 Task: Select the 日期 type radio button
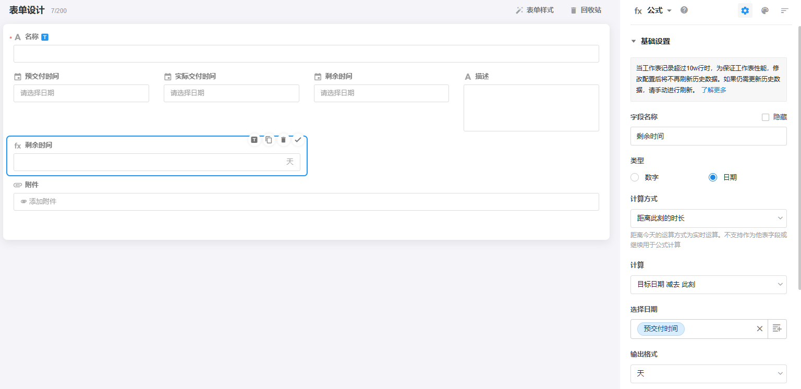(713, 177)
